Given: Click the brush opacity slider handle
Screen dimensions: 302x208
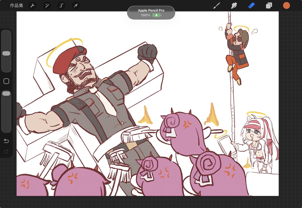Looking at the screenshot, I should click(x=6, y=93).
